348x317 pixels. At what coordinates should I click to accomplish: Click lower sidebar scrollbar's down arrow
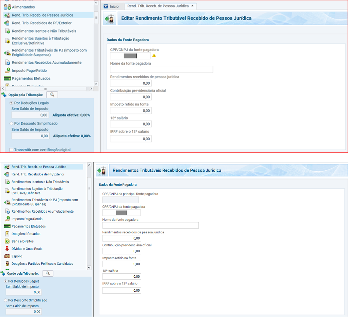[89, 268]
